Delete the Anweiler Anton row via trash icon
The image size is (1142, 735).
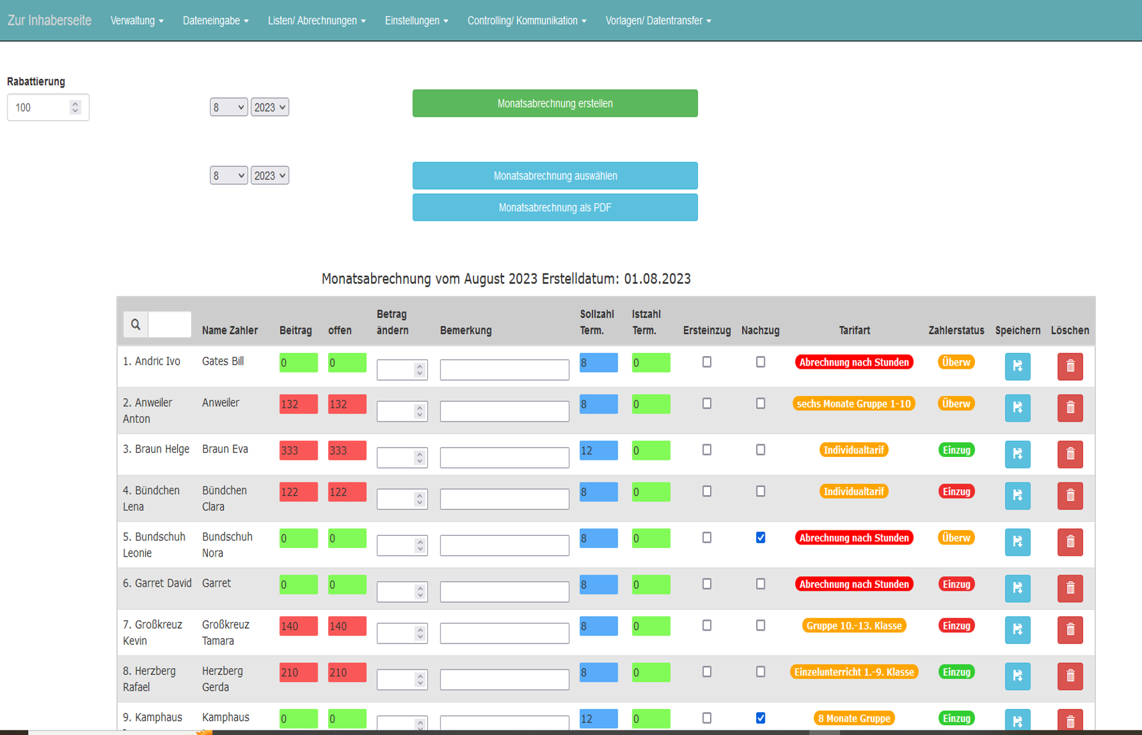pyautogui.click(x=1070, y=408)
